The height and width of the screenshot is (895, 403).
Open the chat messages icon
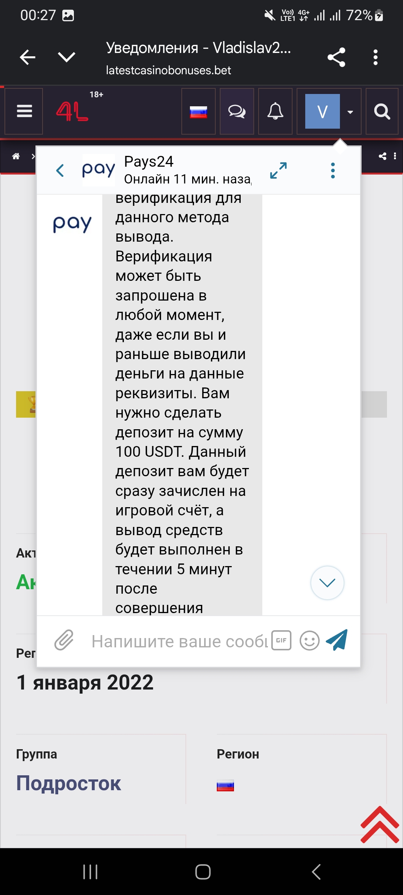click(x=237, y=112)
